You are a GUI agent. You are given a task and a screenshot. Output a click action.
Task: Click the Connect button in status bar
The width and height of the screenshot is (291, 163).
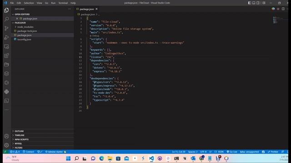pos(28,152)
